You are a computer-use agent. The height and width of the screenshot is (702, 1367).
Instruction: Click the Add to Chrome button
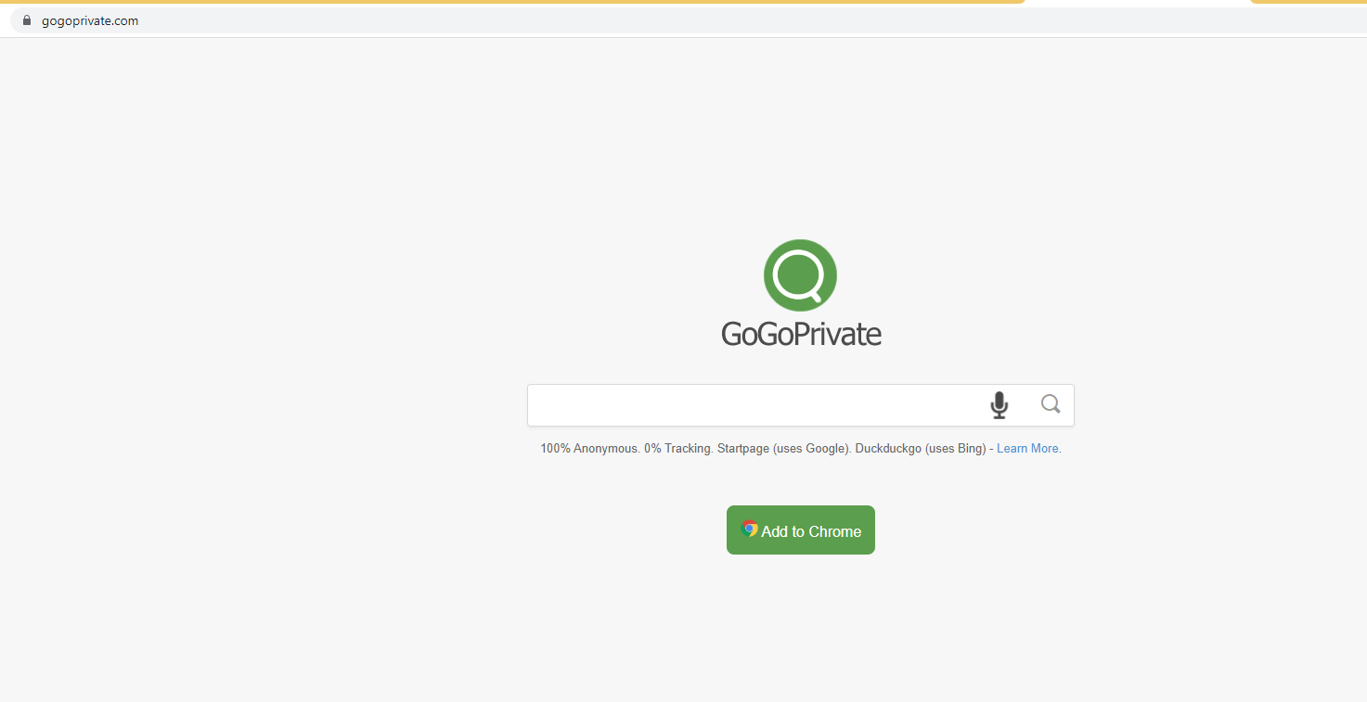[801, 530]
